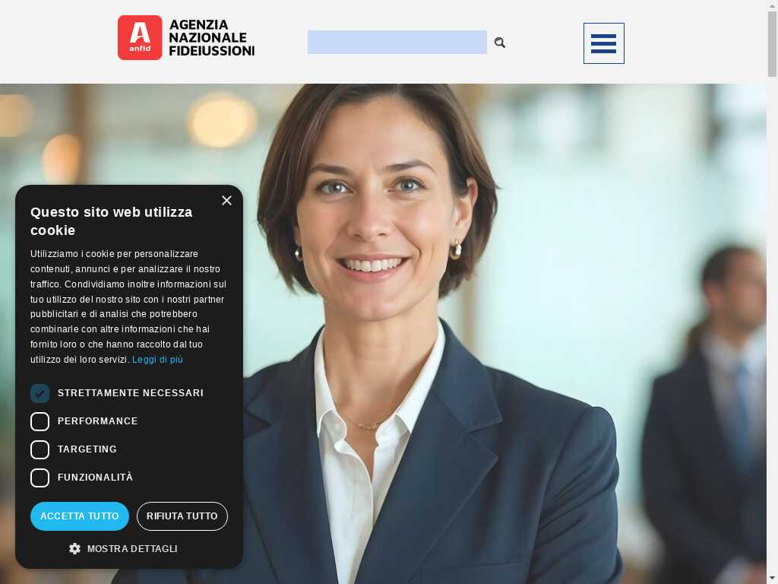Click the red ANFID logo icon
Image resolution: width=778 pixels, height=584 pixels.
pyautogui.click(x=140, y=37)
